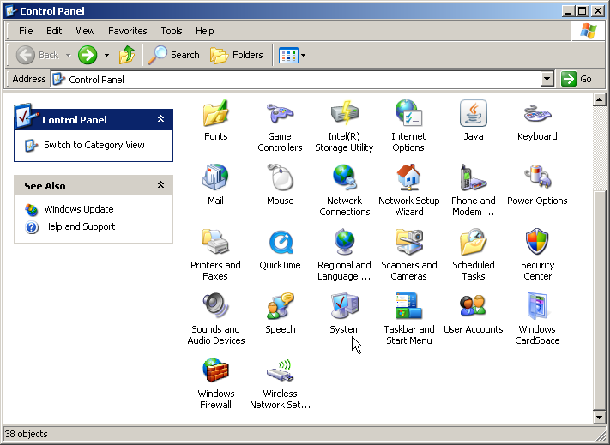Select the QuickTime icon
The width and height of the screenshot is (610, 445).
click(280, 242)
